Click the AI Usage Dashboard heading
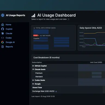The width and height of the screenshot is (105, 105). (x=57, y=15)
